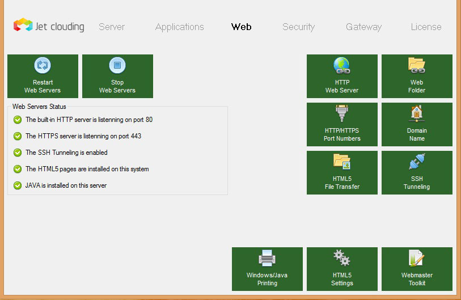Switch to the Applications tab
The image size is (461, 300).
[x=179, y=27]
